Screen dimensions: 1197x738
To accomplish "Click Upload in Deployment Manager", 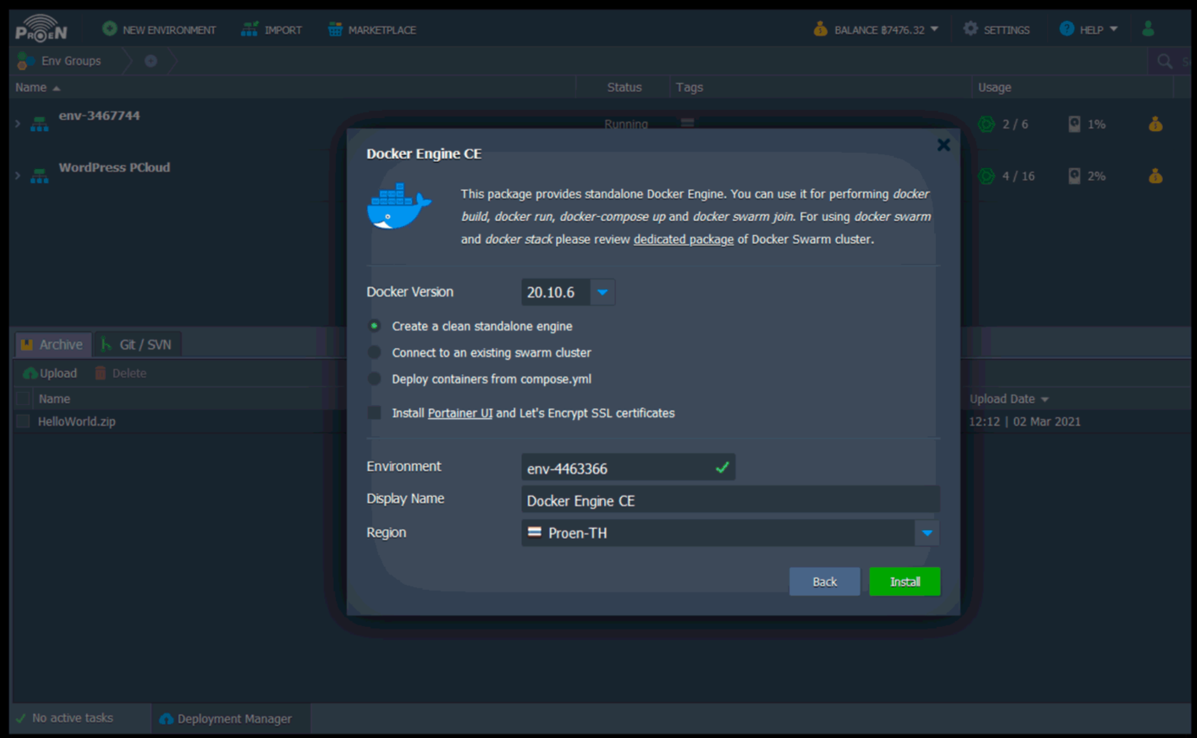I will [x=50, y=373].
